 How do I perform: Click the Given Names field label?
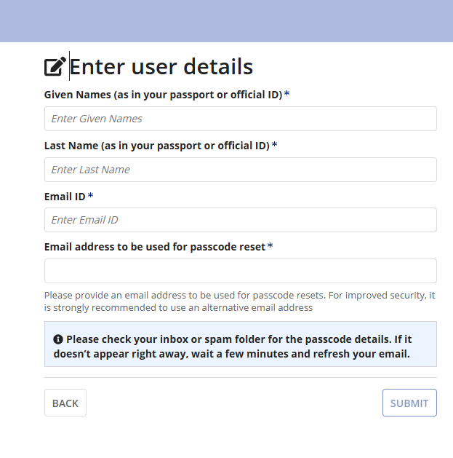coord(163,95)
